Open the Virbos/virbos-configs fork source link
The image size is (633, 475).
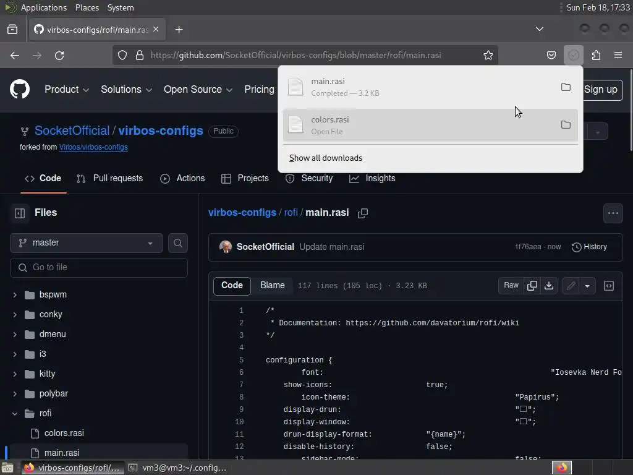pos(93,147)
